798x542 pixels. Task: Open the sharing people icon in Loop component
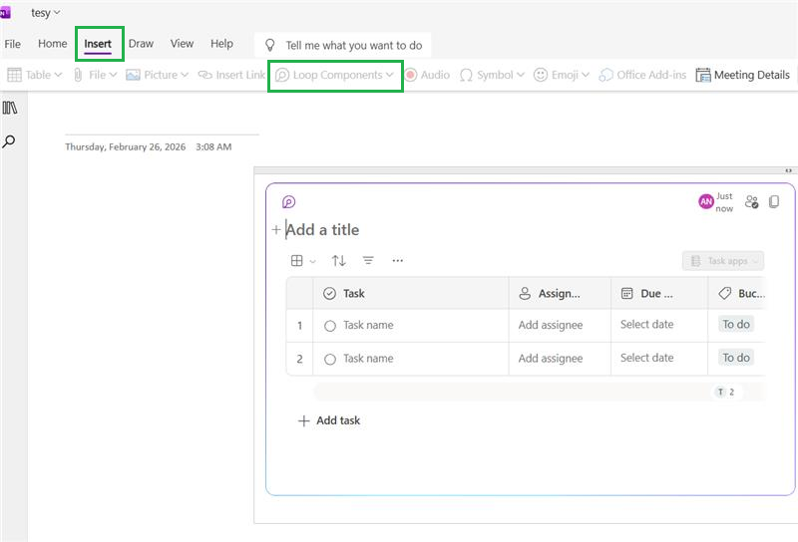(x=751, y=202)
